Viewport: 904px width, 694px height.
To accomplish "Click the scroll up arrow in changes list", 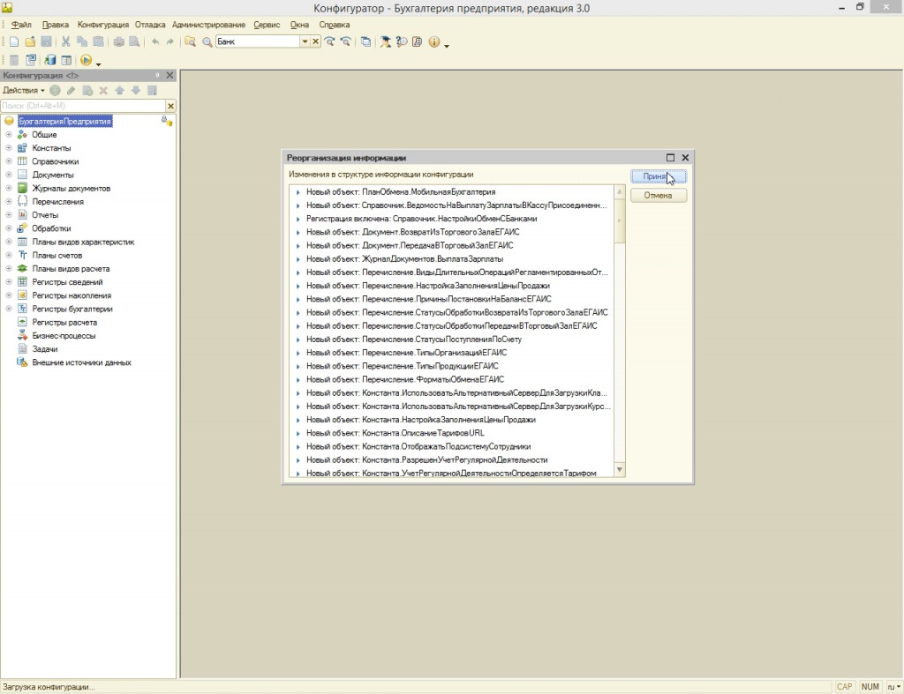I will 620,191.
